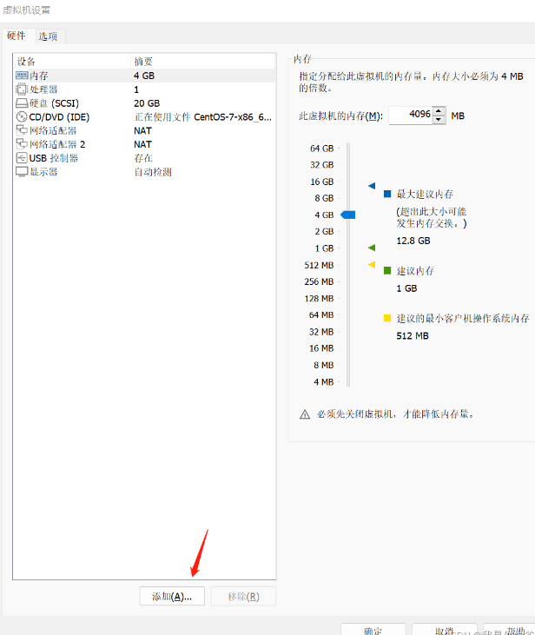The image size is (535, 635).
Task: Click the 256 MB slider scale label
Action: tap(319, 281)
